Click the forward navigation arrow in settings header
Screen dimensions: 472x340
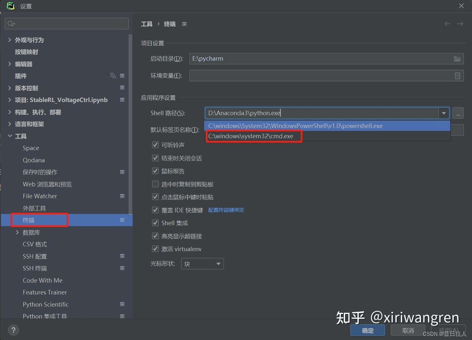coord(460,24)
